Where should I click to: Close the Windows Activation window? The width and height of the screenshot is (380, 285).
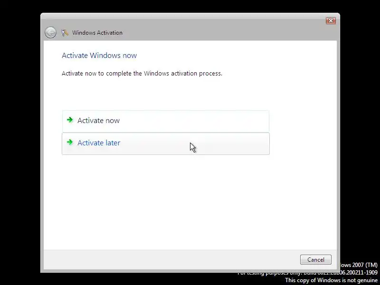[331, 20]
